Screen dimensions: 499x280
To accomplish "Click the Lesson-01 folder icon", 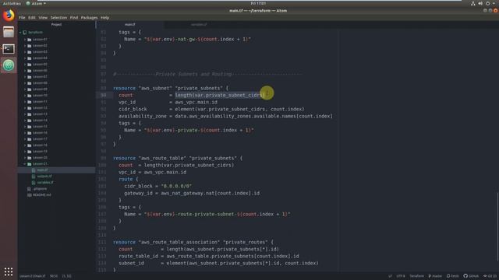I will click(x=30, y=40).
